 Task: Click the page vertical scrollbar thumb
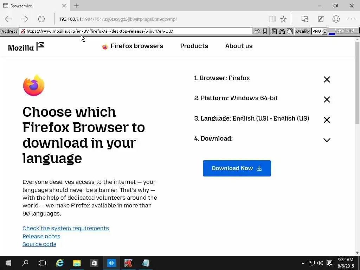coord(357,83)
